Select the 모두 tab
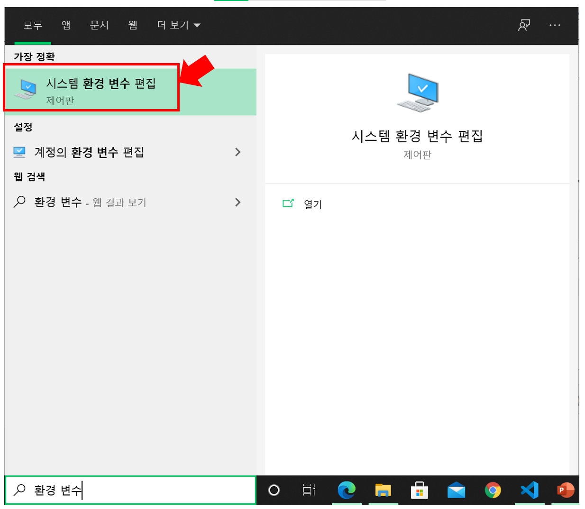The width and height of the screenshot is (585, 509). [x=33, y=25]
